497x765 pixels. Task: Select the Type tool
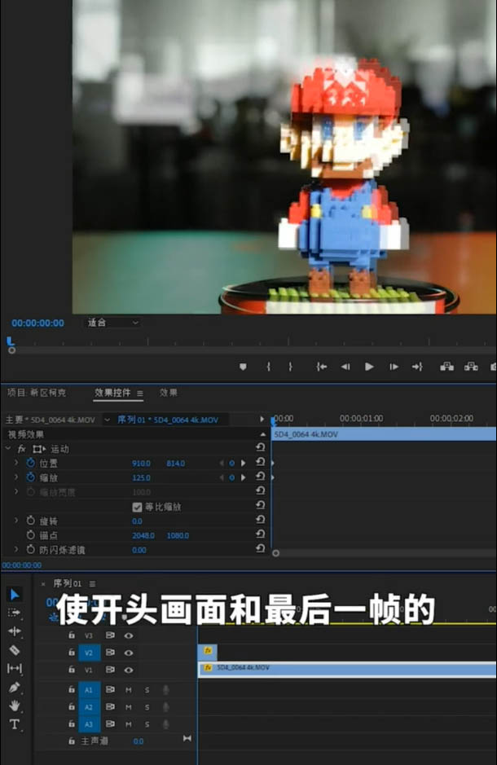coord(14,724)
